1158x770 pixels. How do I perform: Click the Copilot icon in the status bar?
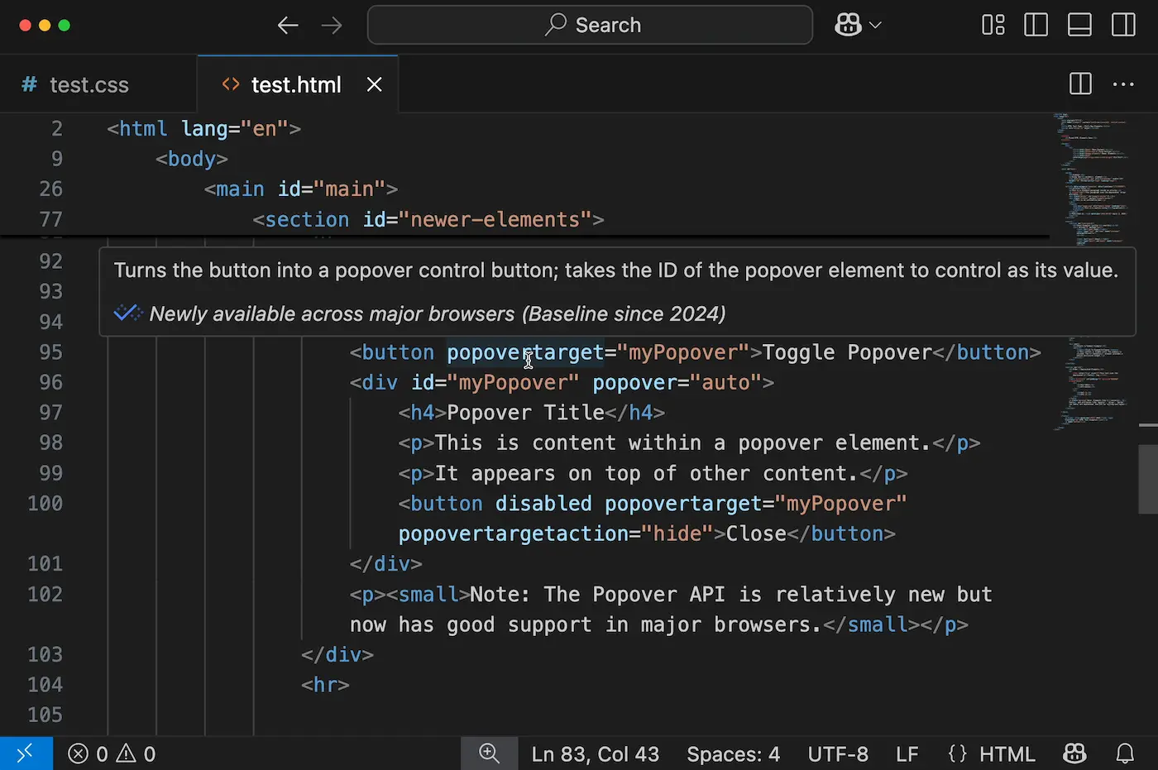click(x=1074, y=753)
